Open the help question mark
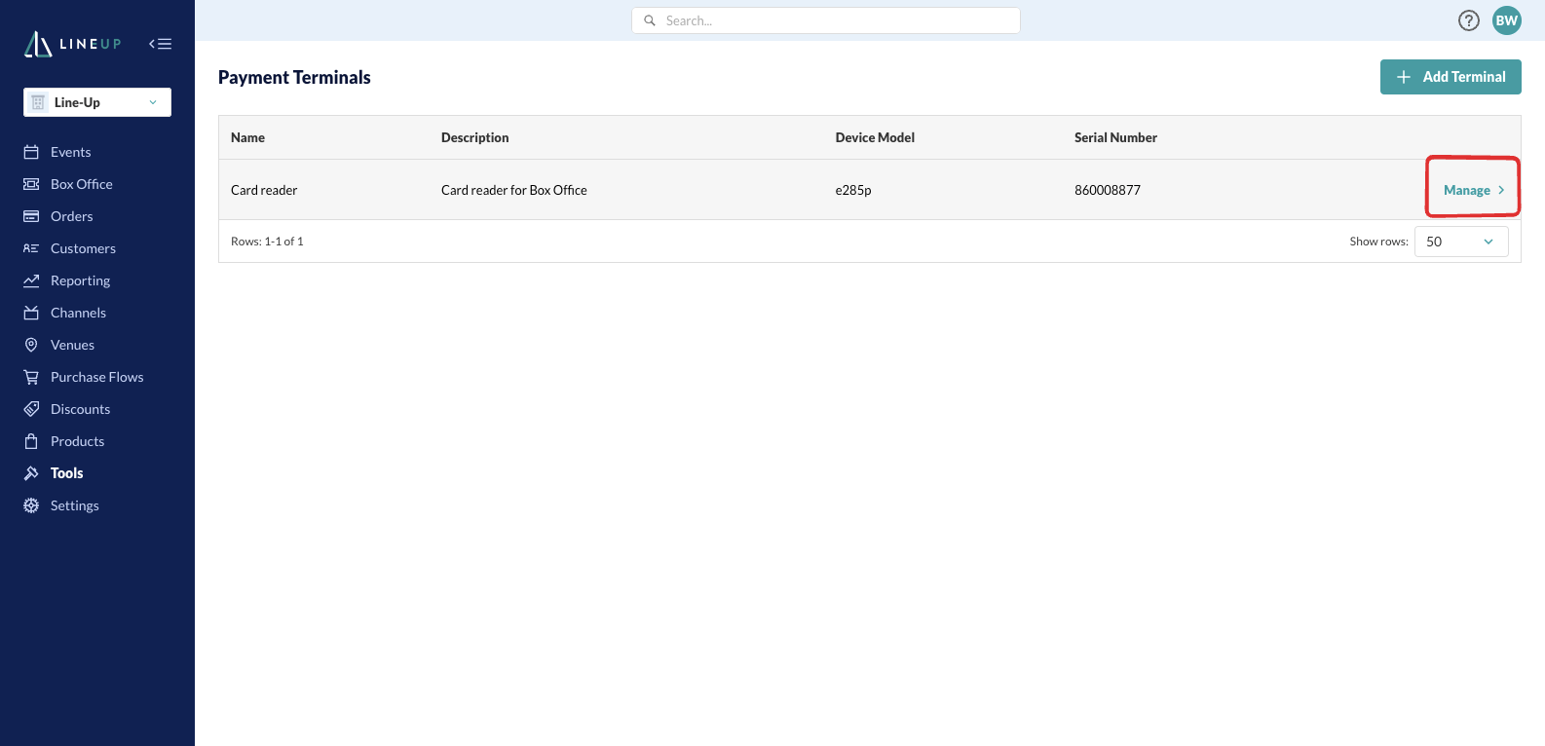Viewport: 1545px width, 746px height. (1469, 20)
